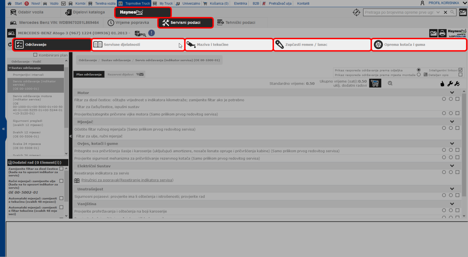
Task: Click the Detaljan opis list icon
Action: [x=426, y=75]
